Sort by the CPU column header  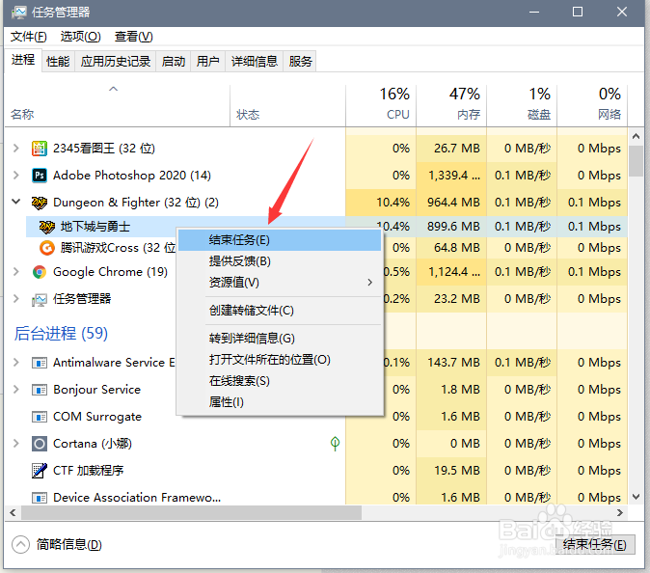(x=381, y=106)
